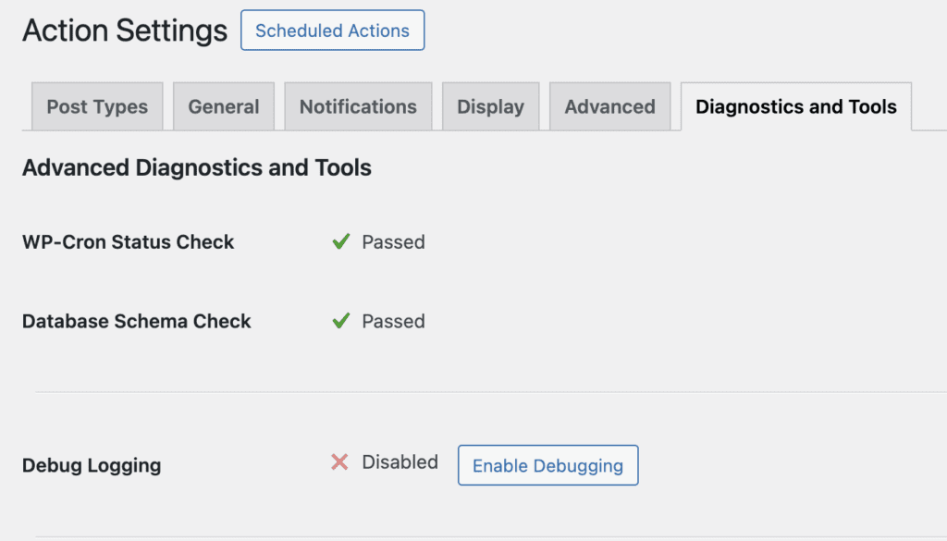Switch to the Post Types tab
This screenshot has width=947, height=541.
[97, 106]
